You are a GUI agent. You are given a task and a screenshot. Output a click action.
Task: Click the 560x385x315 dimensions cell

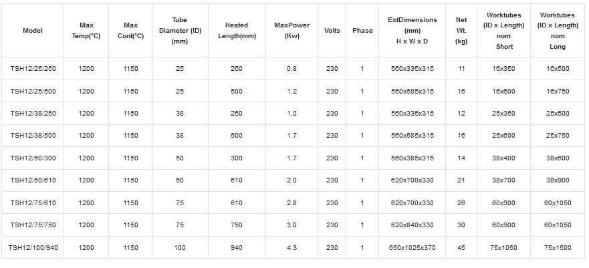point(413,158)
